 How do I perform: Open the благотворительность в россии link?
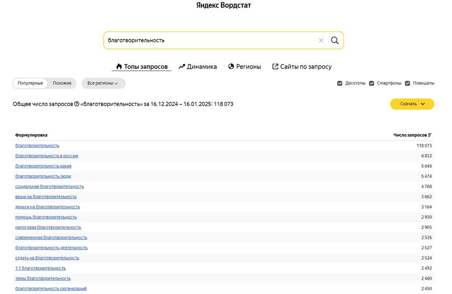point(46,156)
